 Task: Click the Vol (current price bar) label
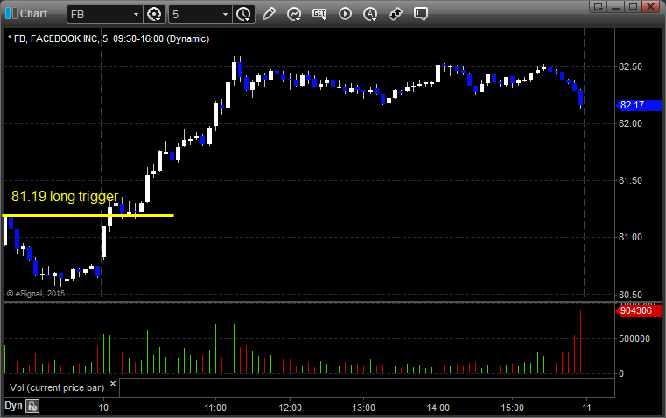click(x=57, y=387)
